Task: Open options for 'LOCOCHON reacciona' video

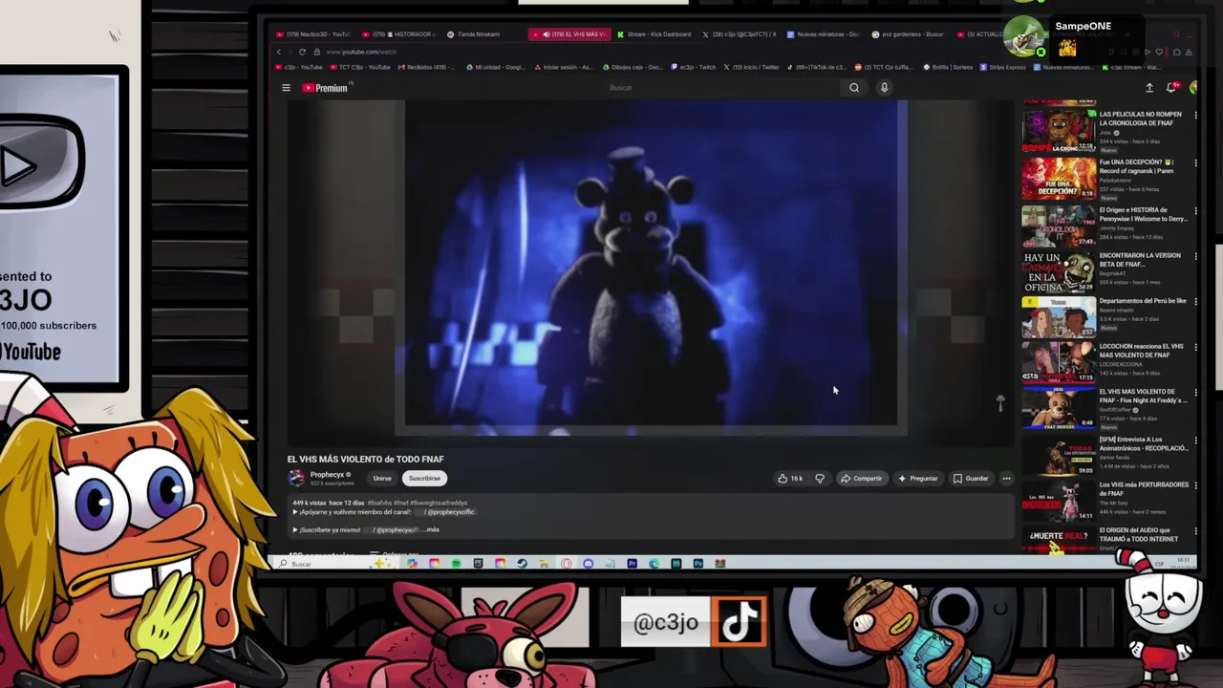Action: tap(1194, 348)
